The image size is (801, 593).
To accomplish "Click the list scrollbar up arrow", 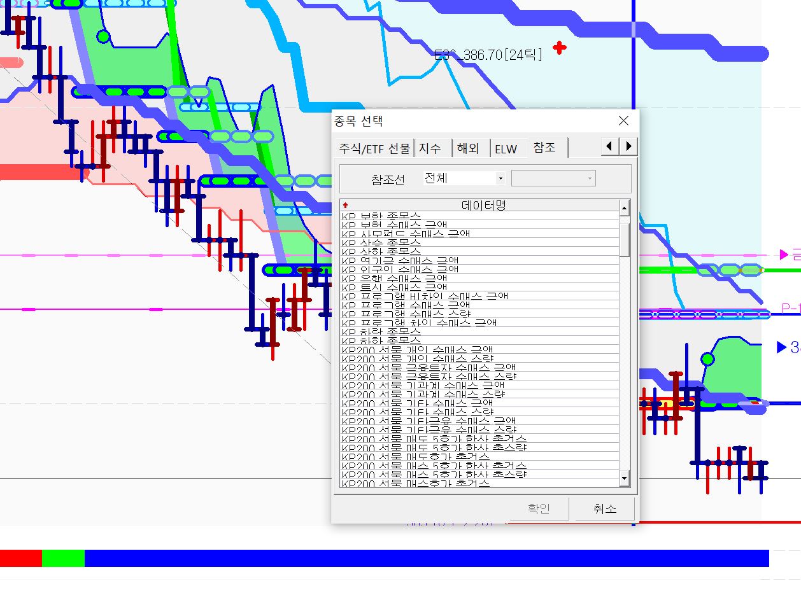I will tap(624, 207).
